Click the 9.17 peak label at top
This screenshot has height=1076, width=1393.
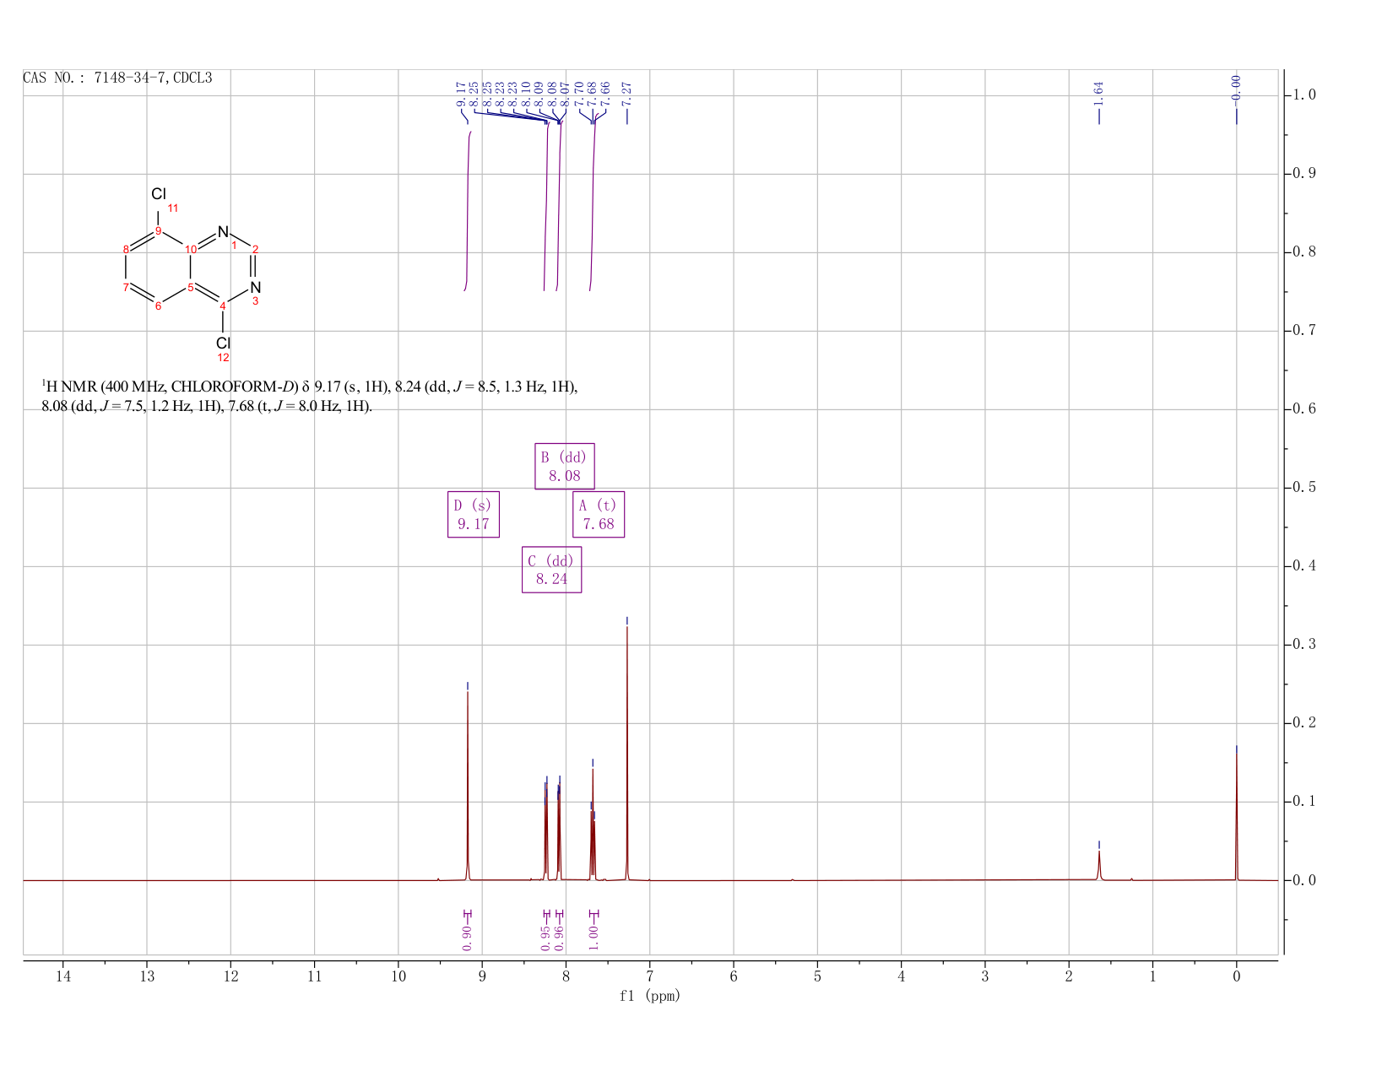(461, 95)
